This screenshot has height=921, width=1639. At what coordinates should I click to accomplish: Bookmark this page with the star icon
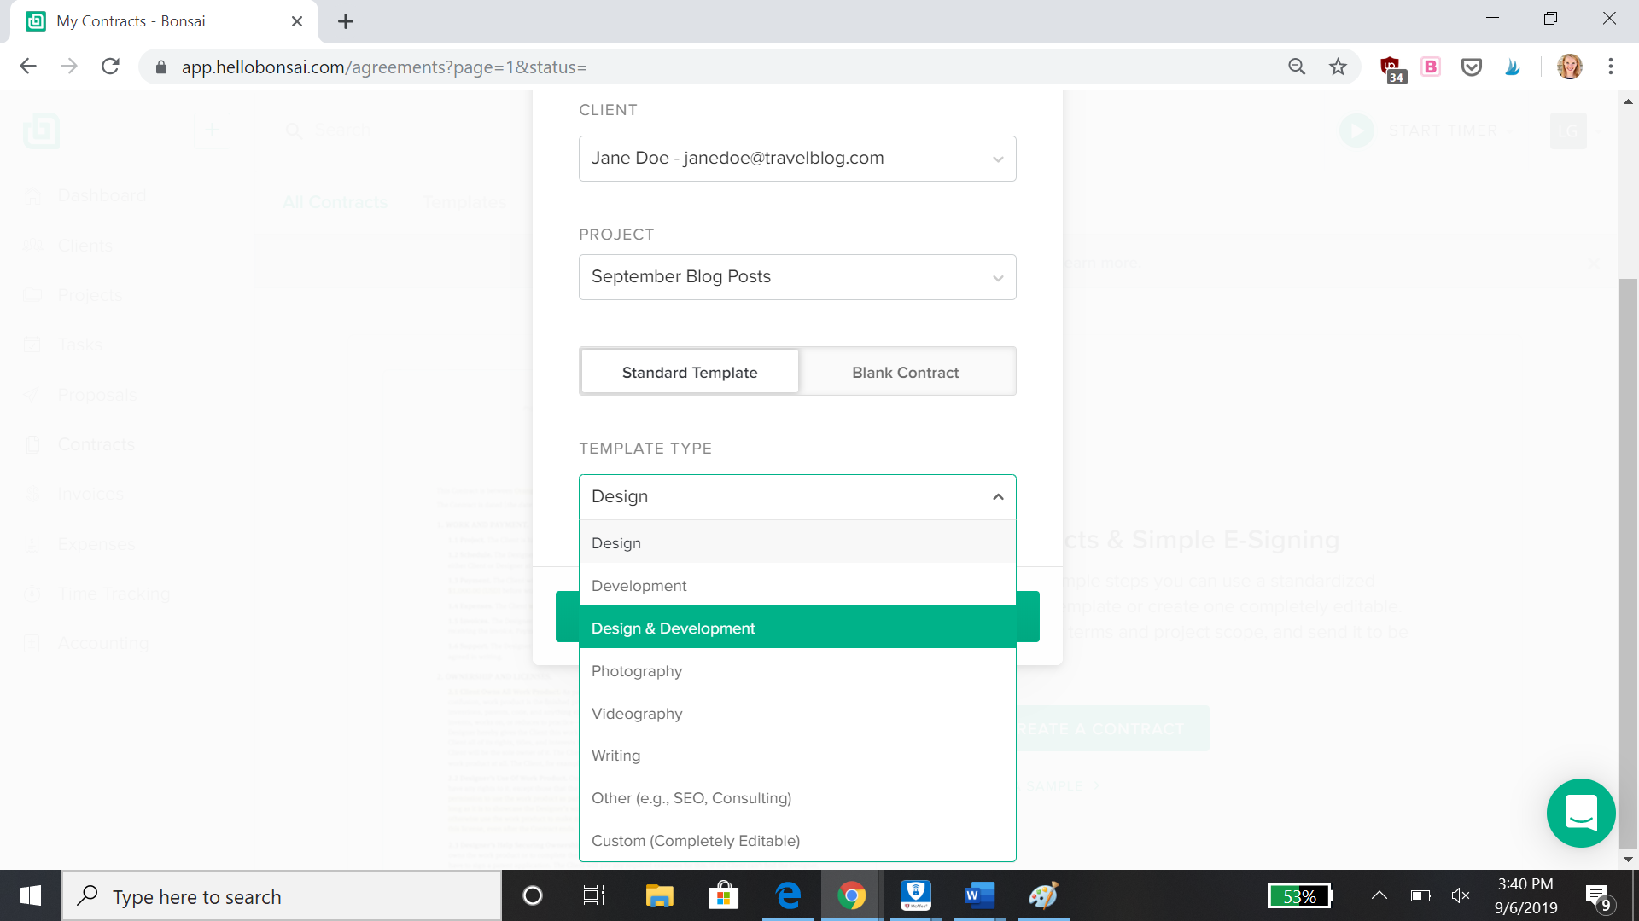(x=1338, y=67)
